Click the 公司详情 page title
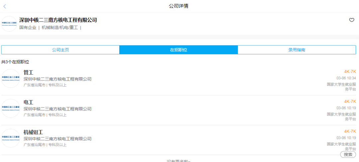Viewport: 359px width, 162px height. 179,6
